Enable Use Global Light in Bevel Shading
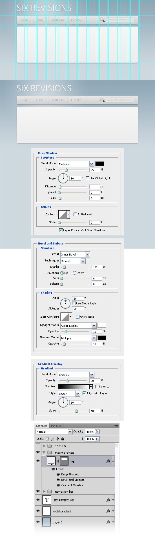 click(74, 303)
